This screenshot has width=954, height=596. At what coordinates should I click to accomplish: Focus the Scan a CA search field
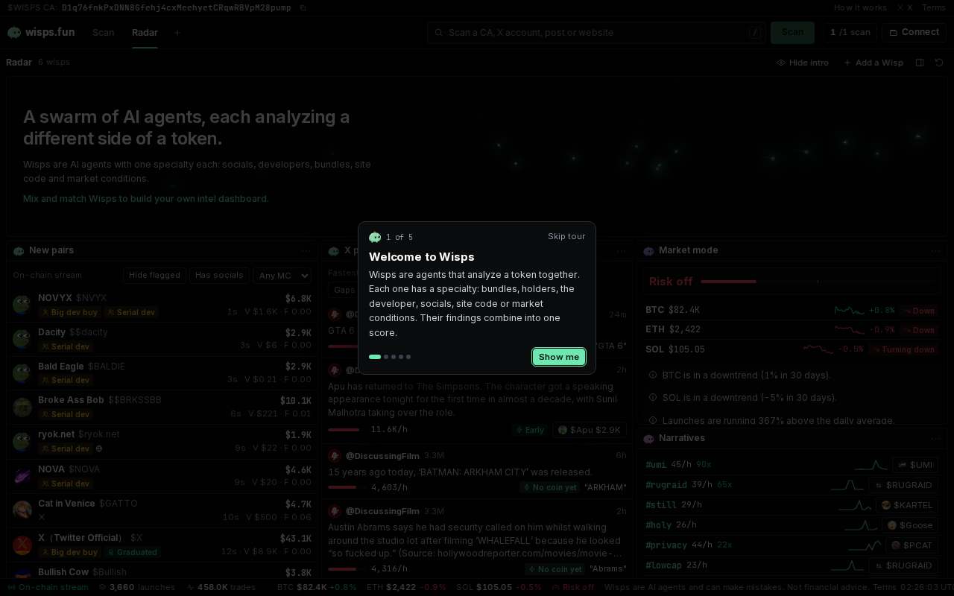(596, 32)
